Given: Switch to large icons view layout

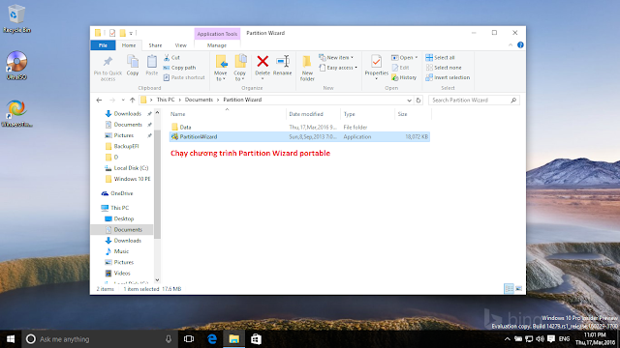Looking at the screenshot, I should pyautogui.click(x=519, y=289).
